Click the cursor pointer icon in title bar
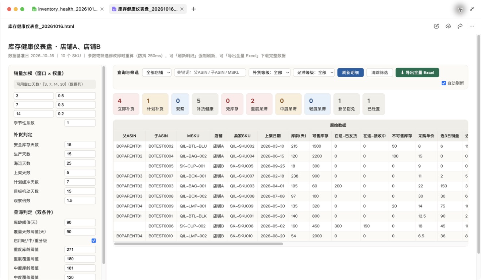Viewport: 481px width, 280px height. tap(461, 10)
